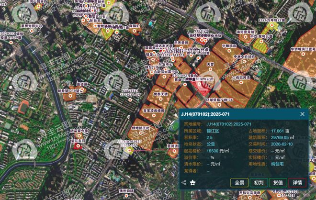Screen dimensions: 316x200
Task: Click the 伊泰天骄 parcel marker
Action: [x=160, y=99]
